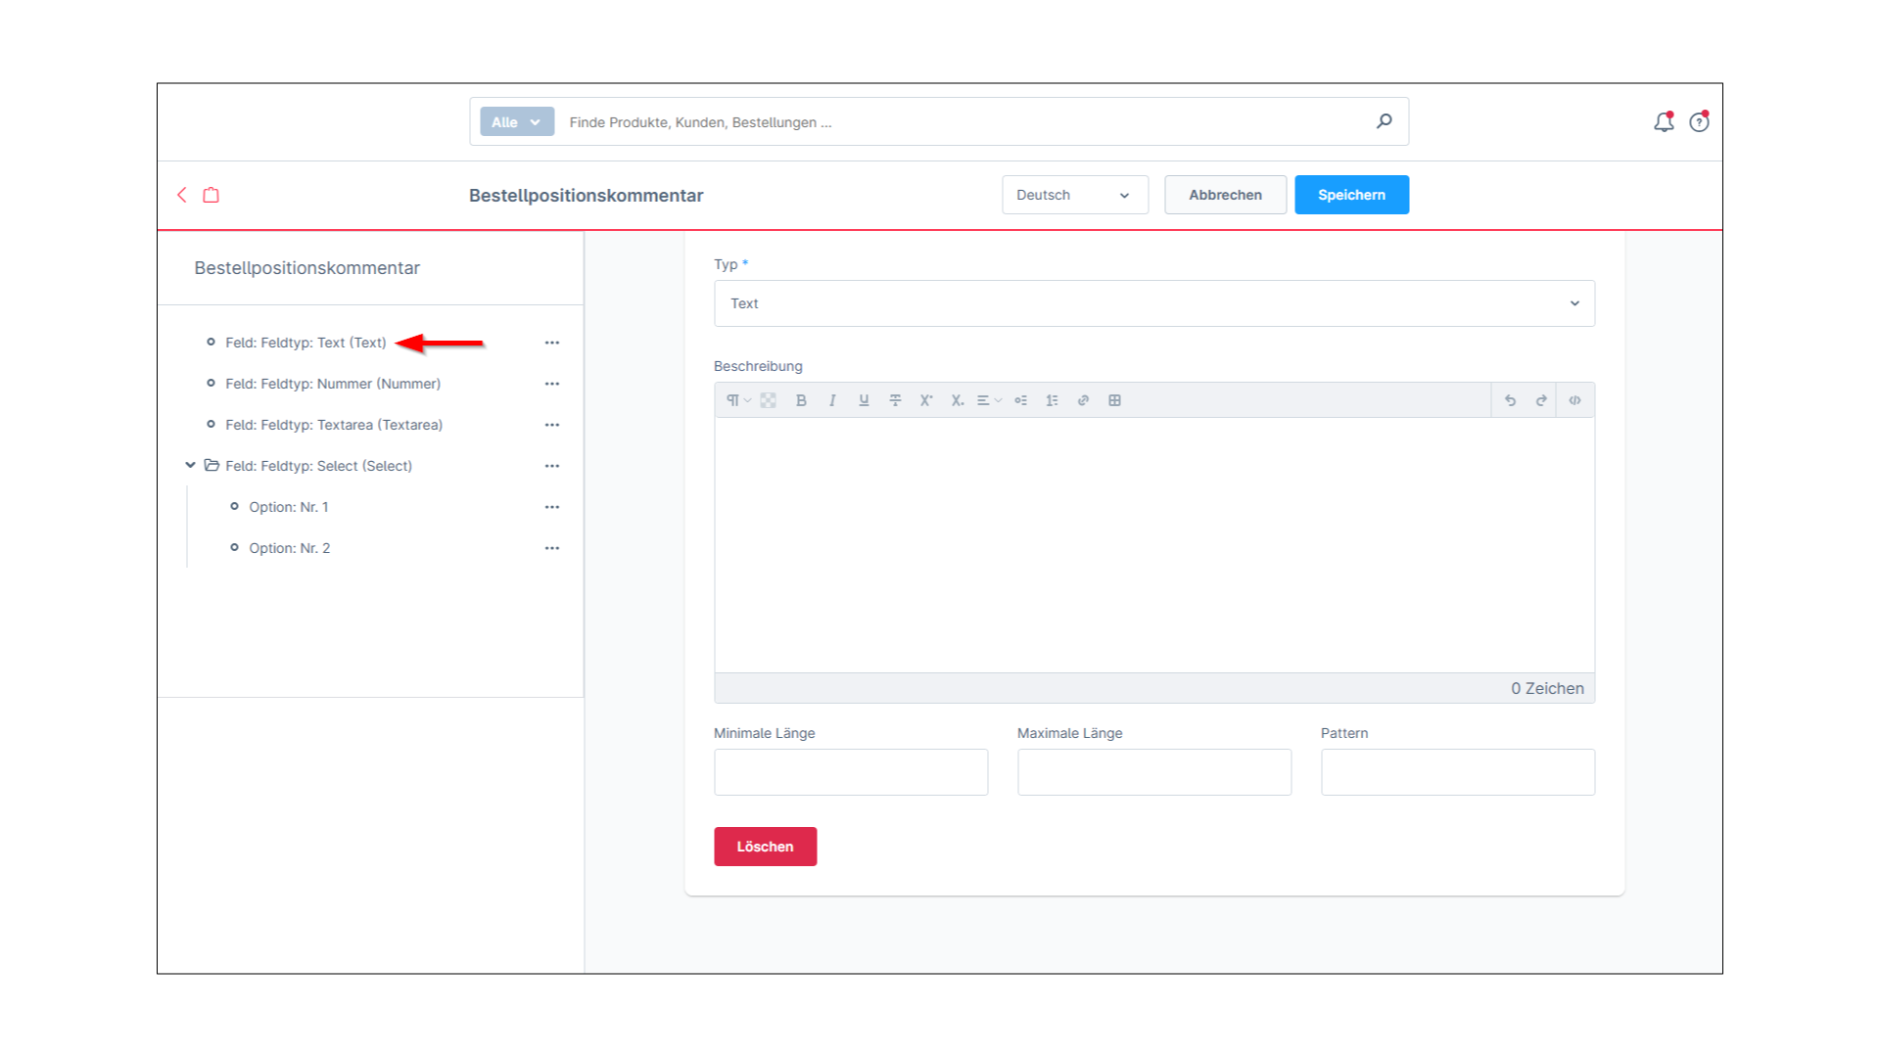
Task: Open the options menu for Feldtyp: Nummer
Action: (x=552, y=384)
